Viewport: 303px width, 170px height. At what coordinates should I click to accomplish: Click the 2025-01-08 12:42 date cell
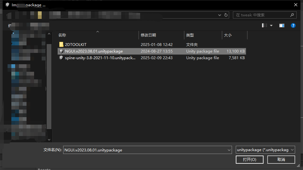(157, 44)
